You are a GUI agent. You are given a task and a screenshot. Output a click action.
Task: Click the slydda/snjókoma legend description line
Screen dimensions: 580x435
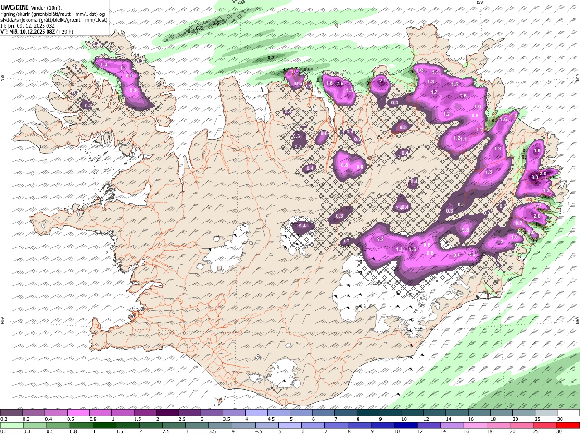pyautogui.click(x=54, y=20)
